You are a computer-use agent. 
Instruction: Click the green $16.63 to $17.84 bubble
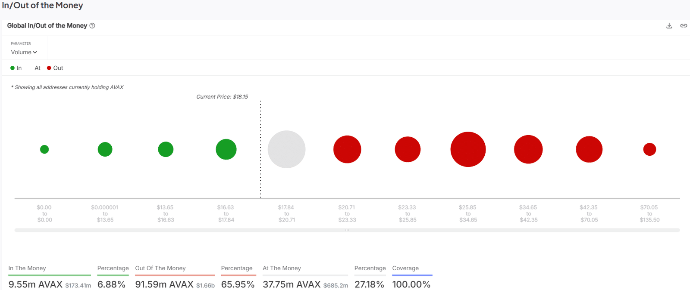pyautogui.click(x=226, y=149)
